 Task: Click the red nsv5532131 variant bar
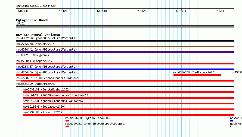click(x=129, y=92)
